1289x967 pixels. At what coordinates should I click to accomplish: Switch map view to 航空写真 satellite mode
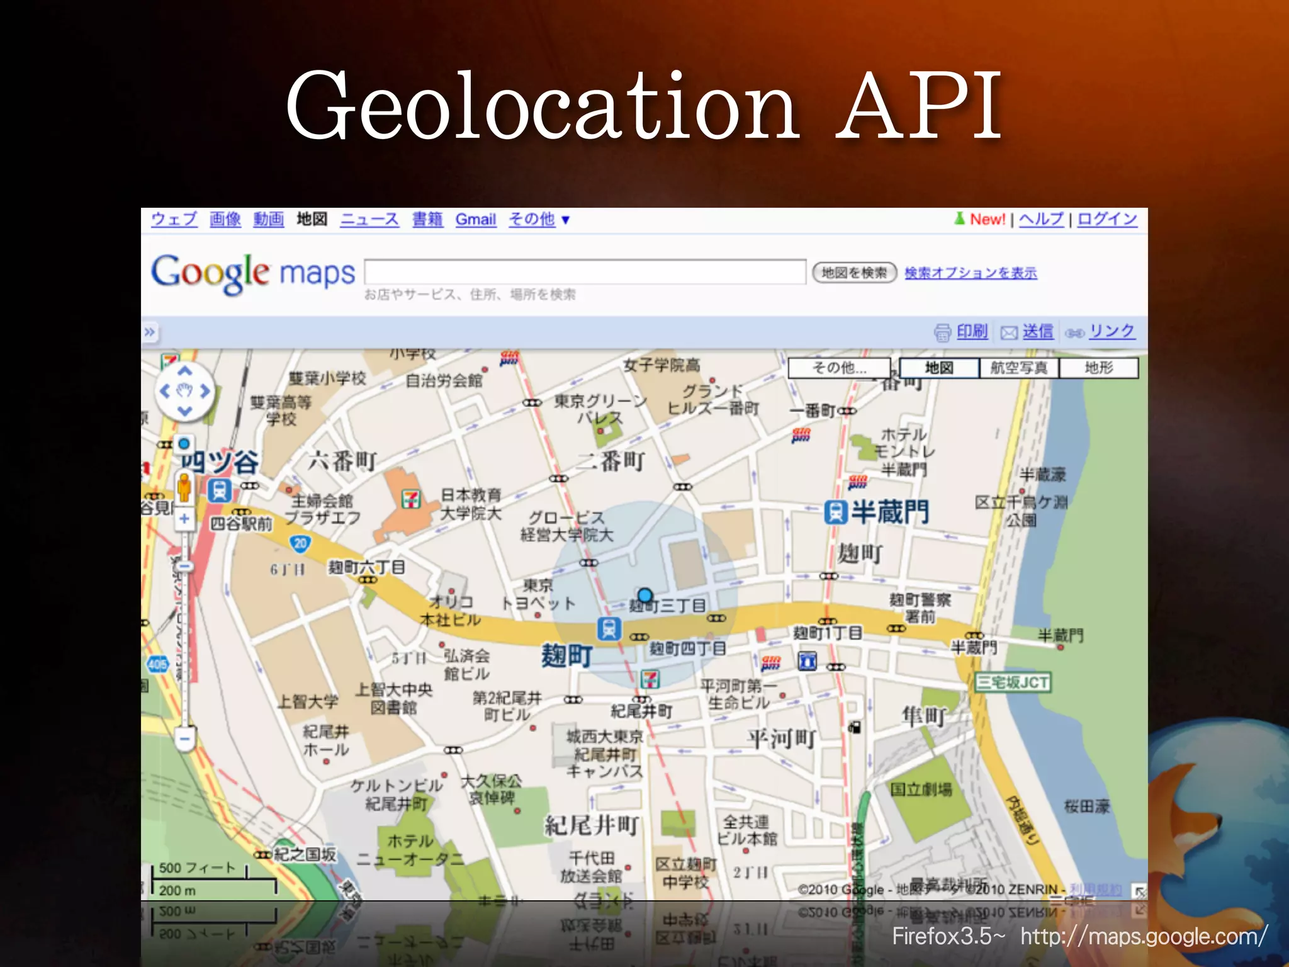[x=1019, y=368]
